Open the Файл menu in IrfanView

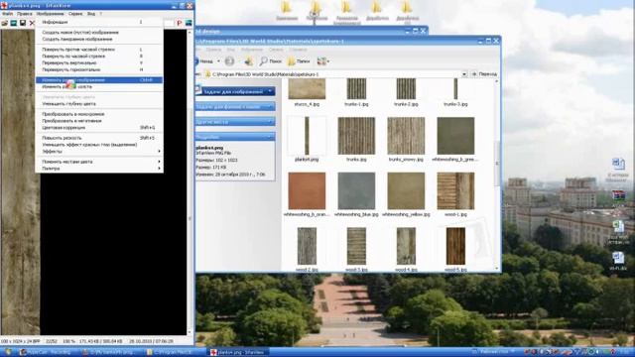pos(7,14)
